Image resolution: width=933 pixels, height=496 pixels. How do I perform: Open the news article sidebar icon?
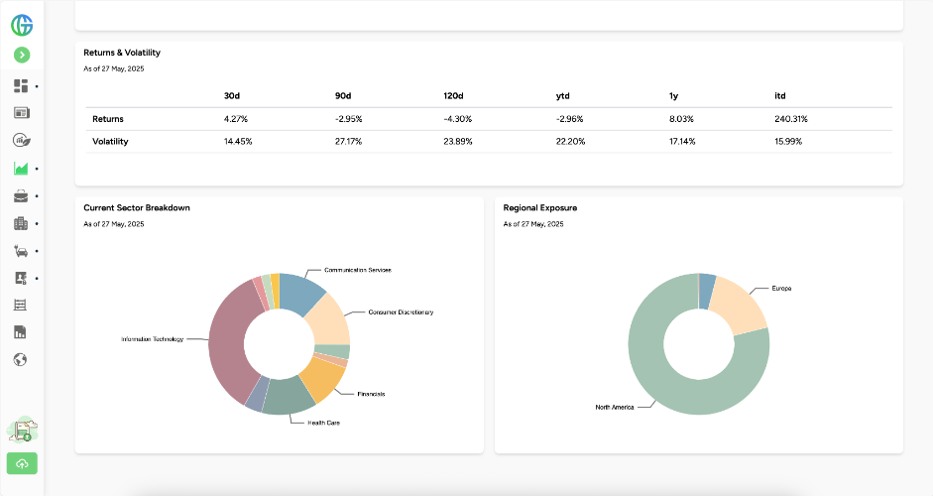coord(21,113)
